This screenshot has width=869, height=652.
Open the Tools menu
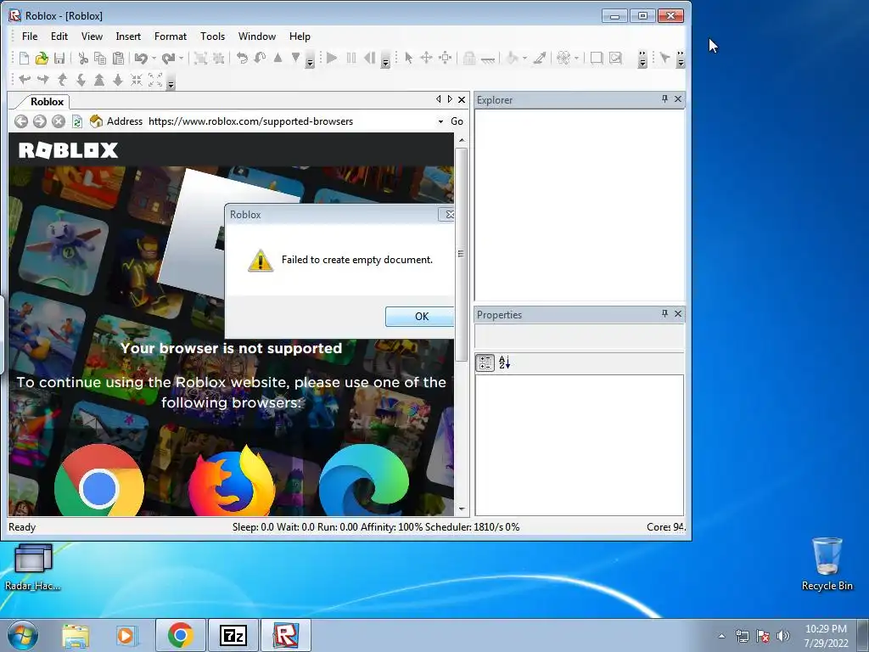pyautogui.click(x=212, y=36)
